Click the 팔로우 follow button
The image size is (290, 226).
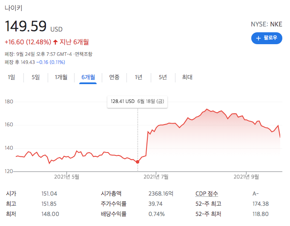tap(267, 38)
